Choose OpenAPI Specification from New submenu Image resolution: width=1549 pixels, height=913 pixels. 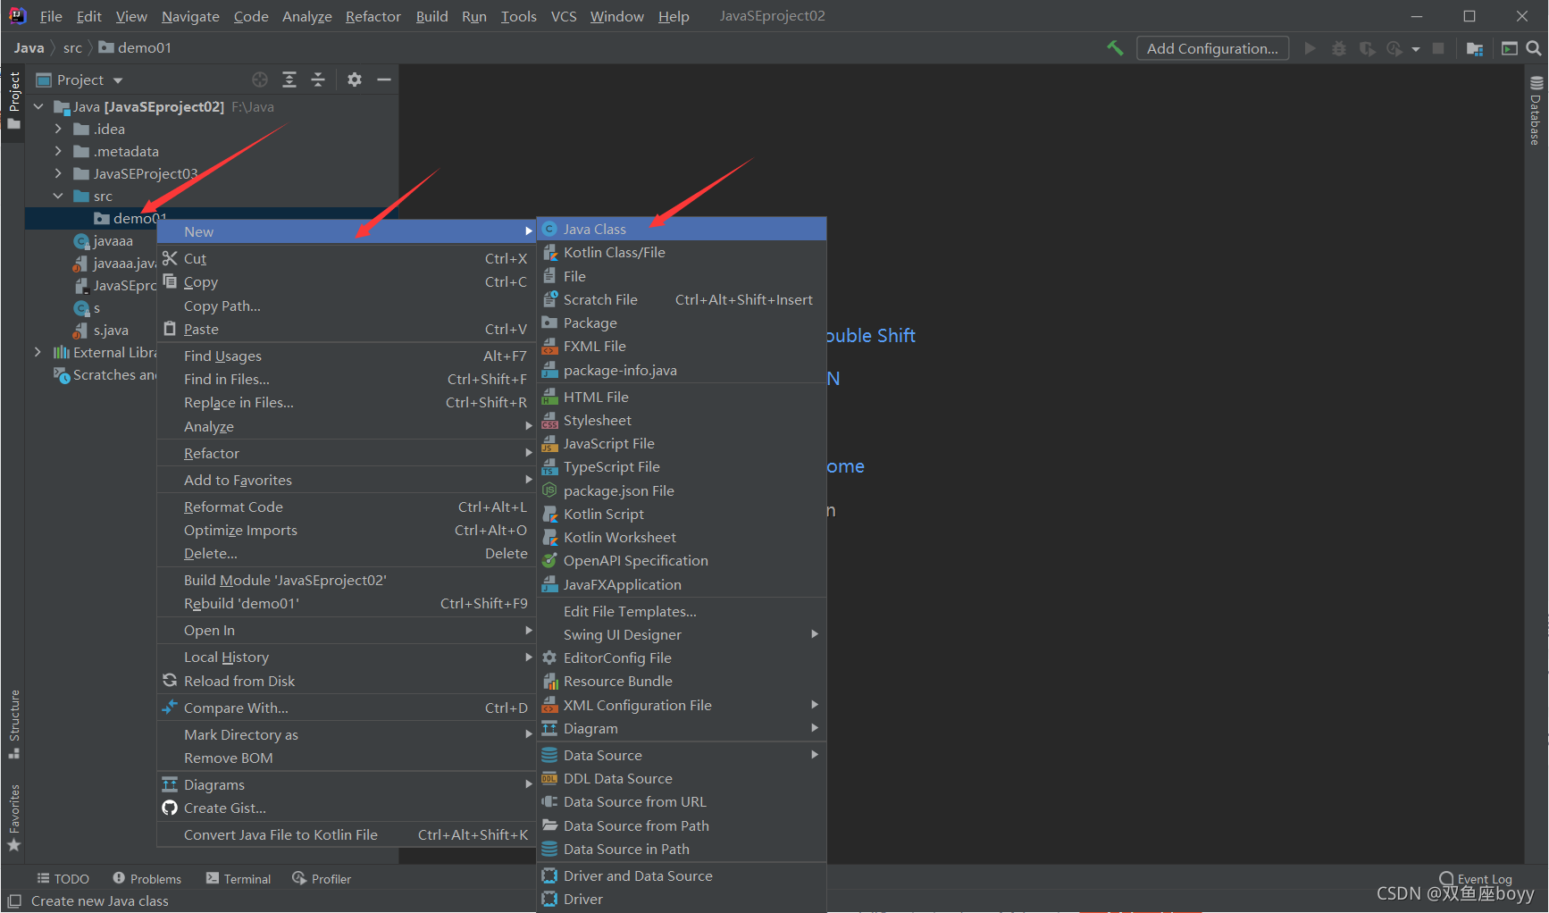pos(682,560)
